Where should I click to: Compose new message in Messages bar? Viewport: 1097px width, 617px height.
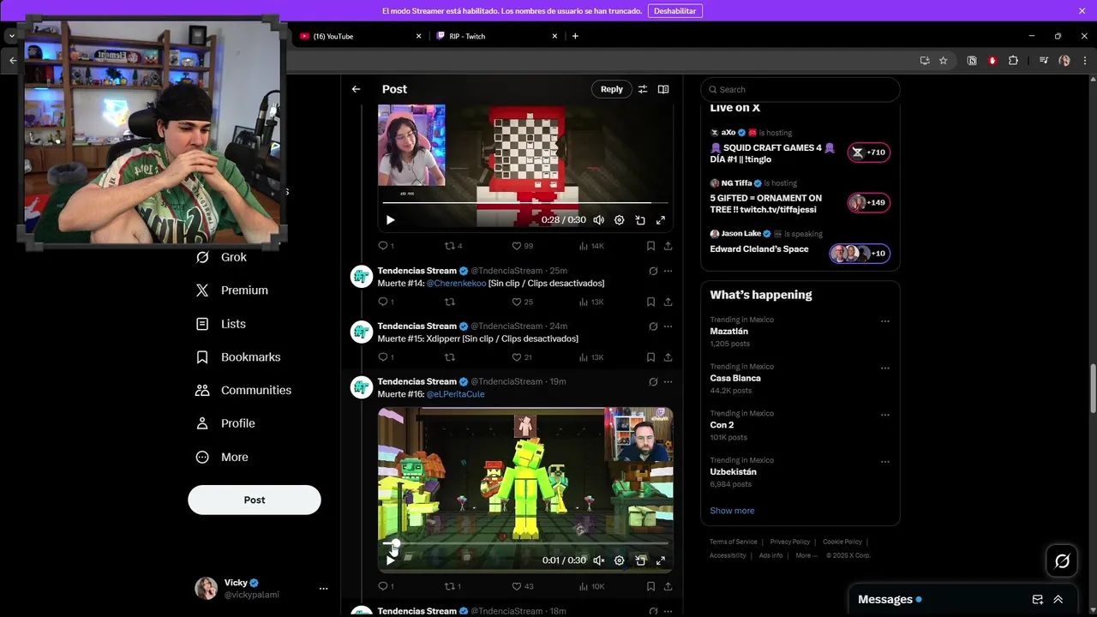click(1038, 600)
